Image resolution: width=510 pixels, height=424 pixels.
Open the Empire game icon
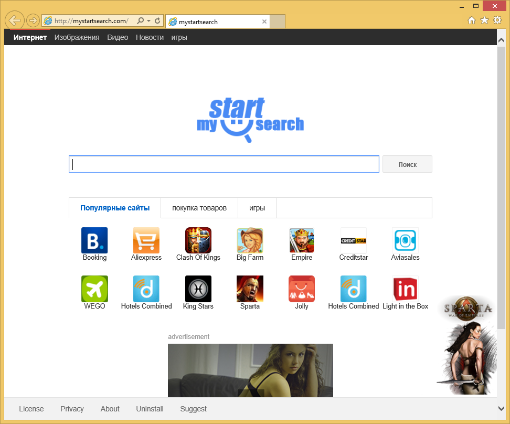point(302,240)
